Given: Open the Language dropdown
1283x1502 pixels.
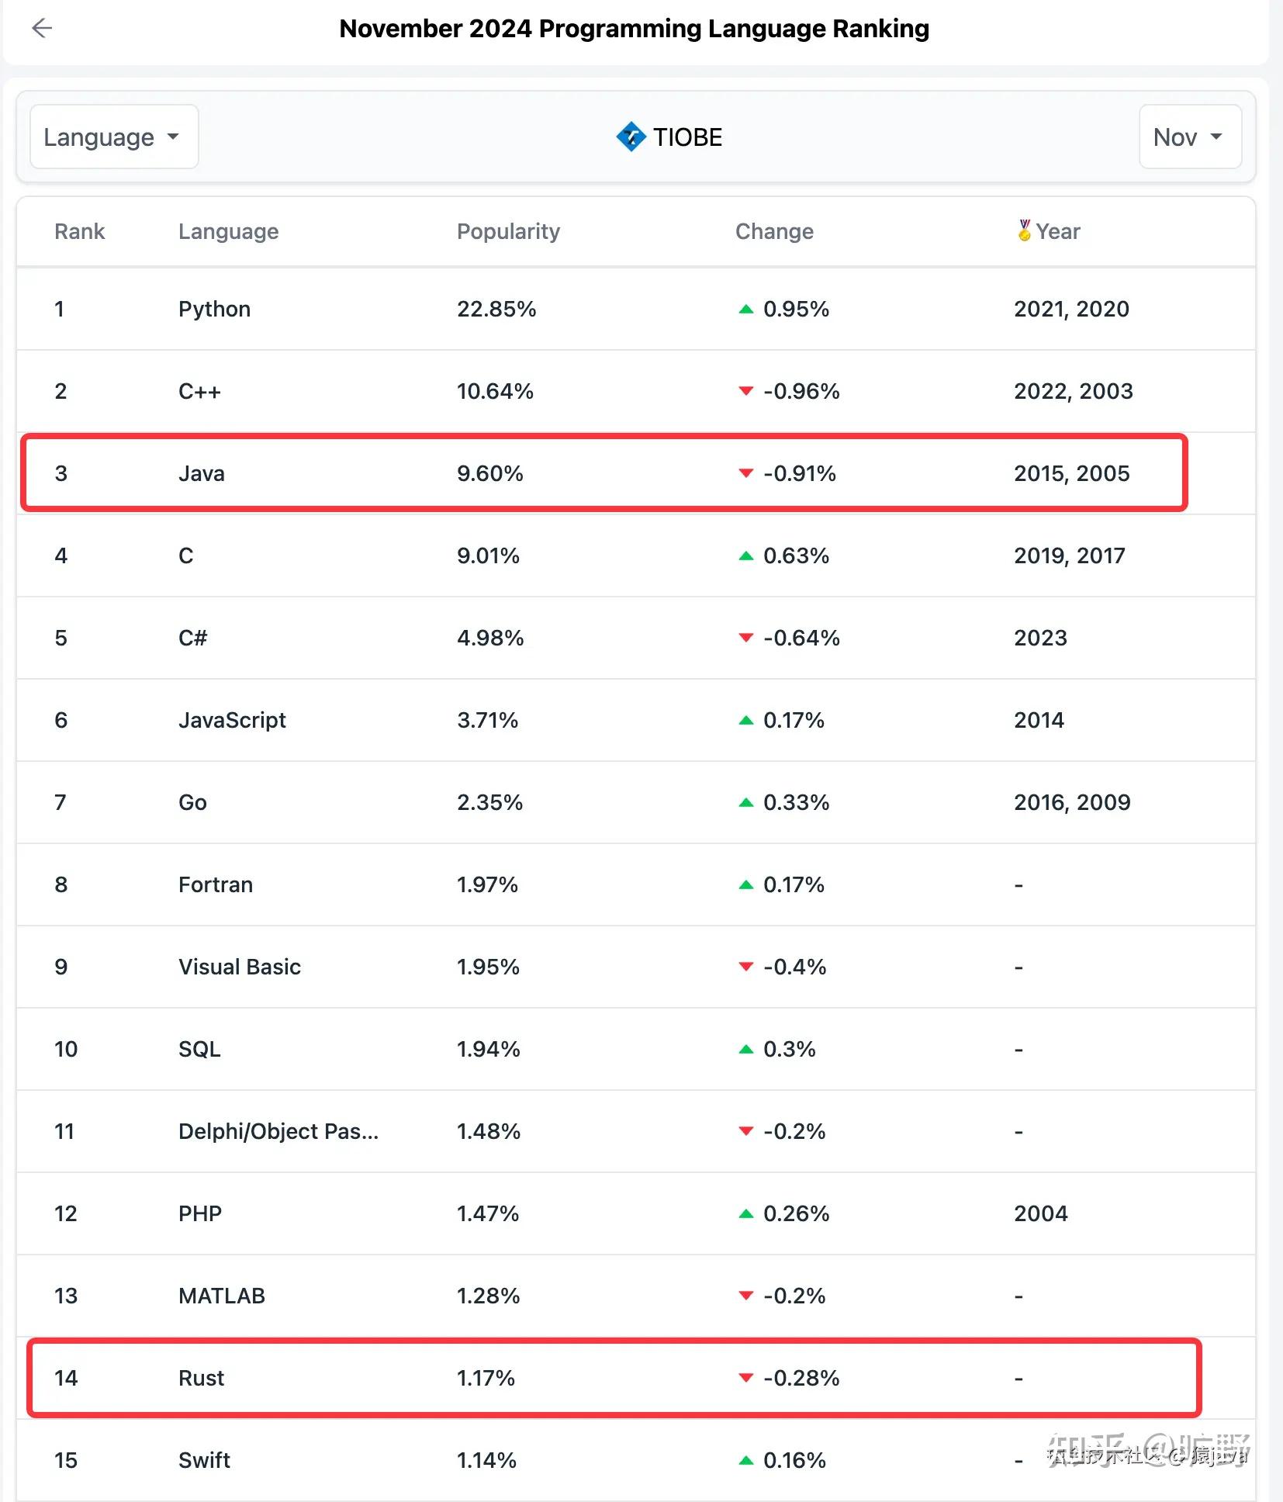Looking at the screenshot, I should coord(114,137).
